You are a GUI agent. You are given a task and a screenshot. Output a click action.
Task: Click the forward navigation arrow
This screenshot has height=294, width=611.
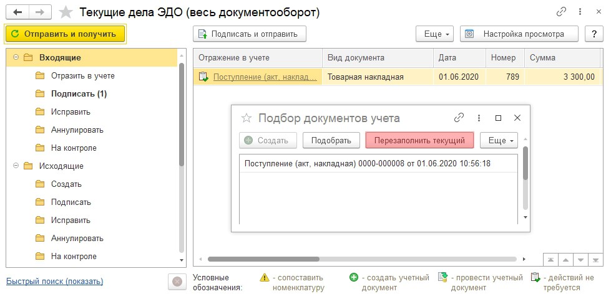(39, 12)
